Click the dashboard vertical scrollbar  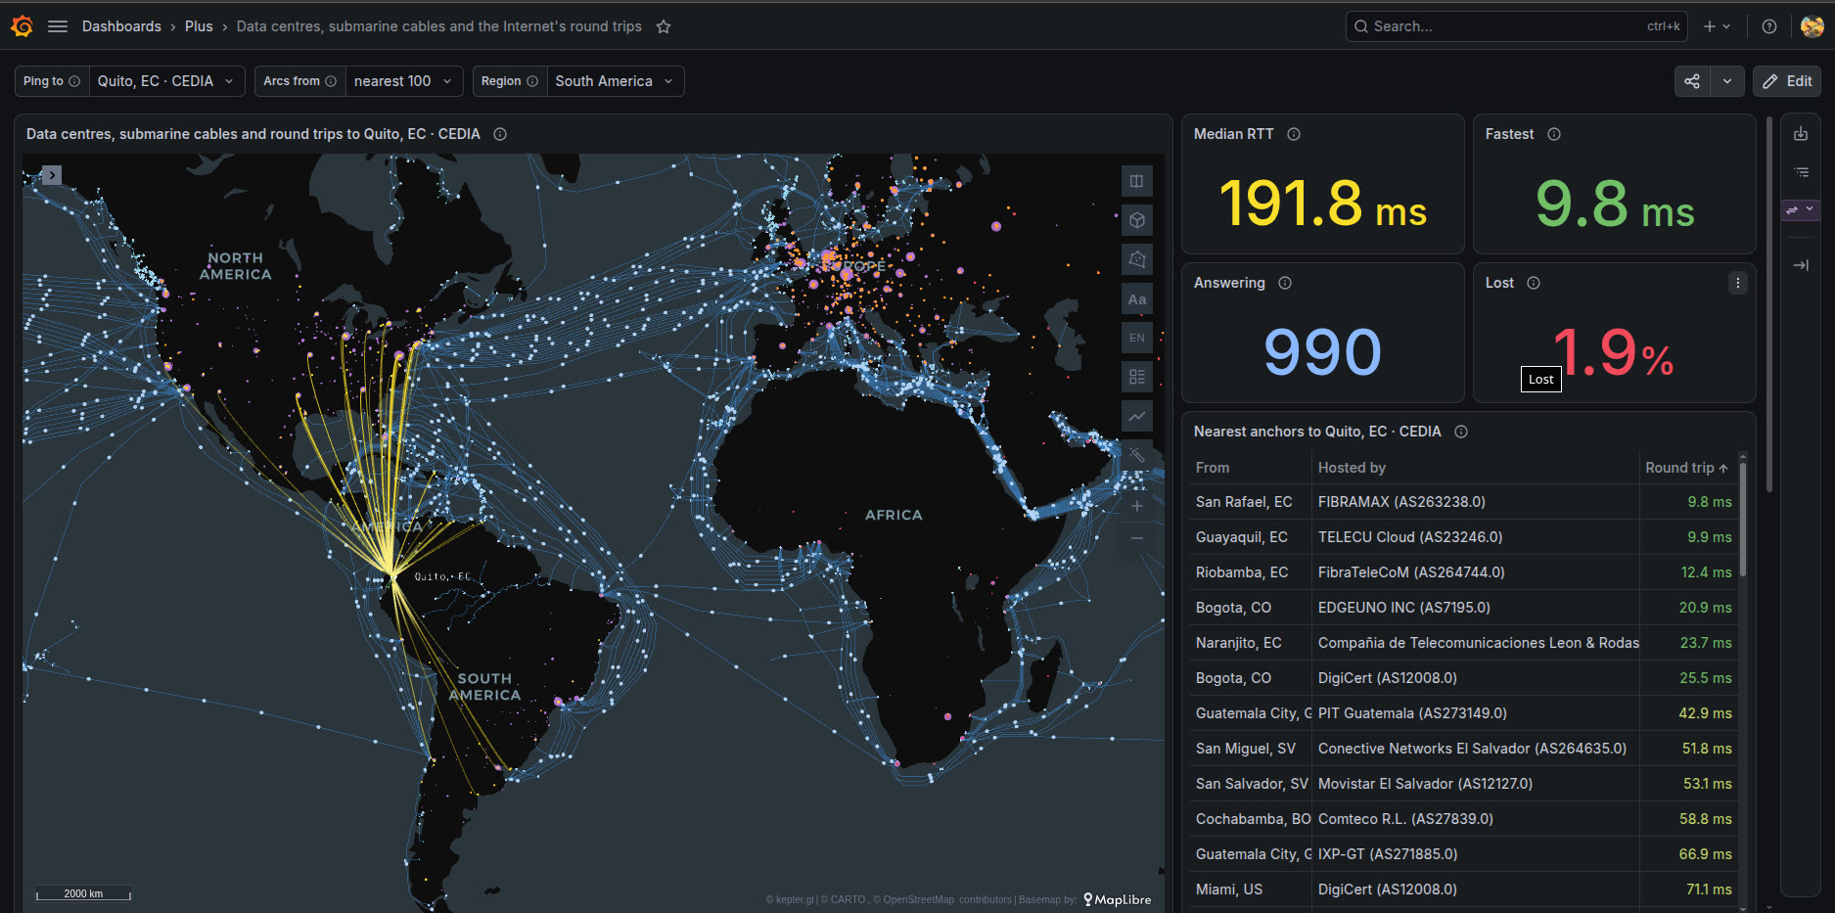click(1768, 303)
